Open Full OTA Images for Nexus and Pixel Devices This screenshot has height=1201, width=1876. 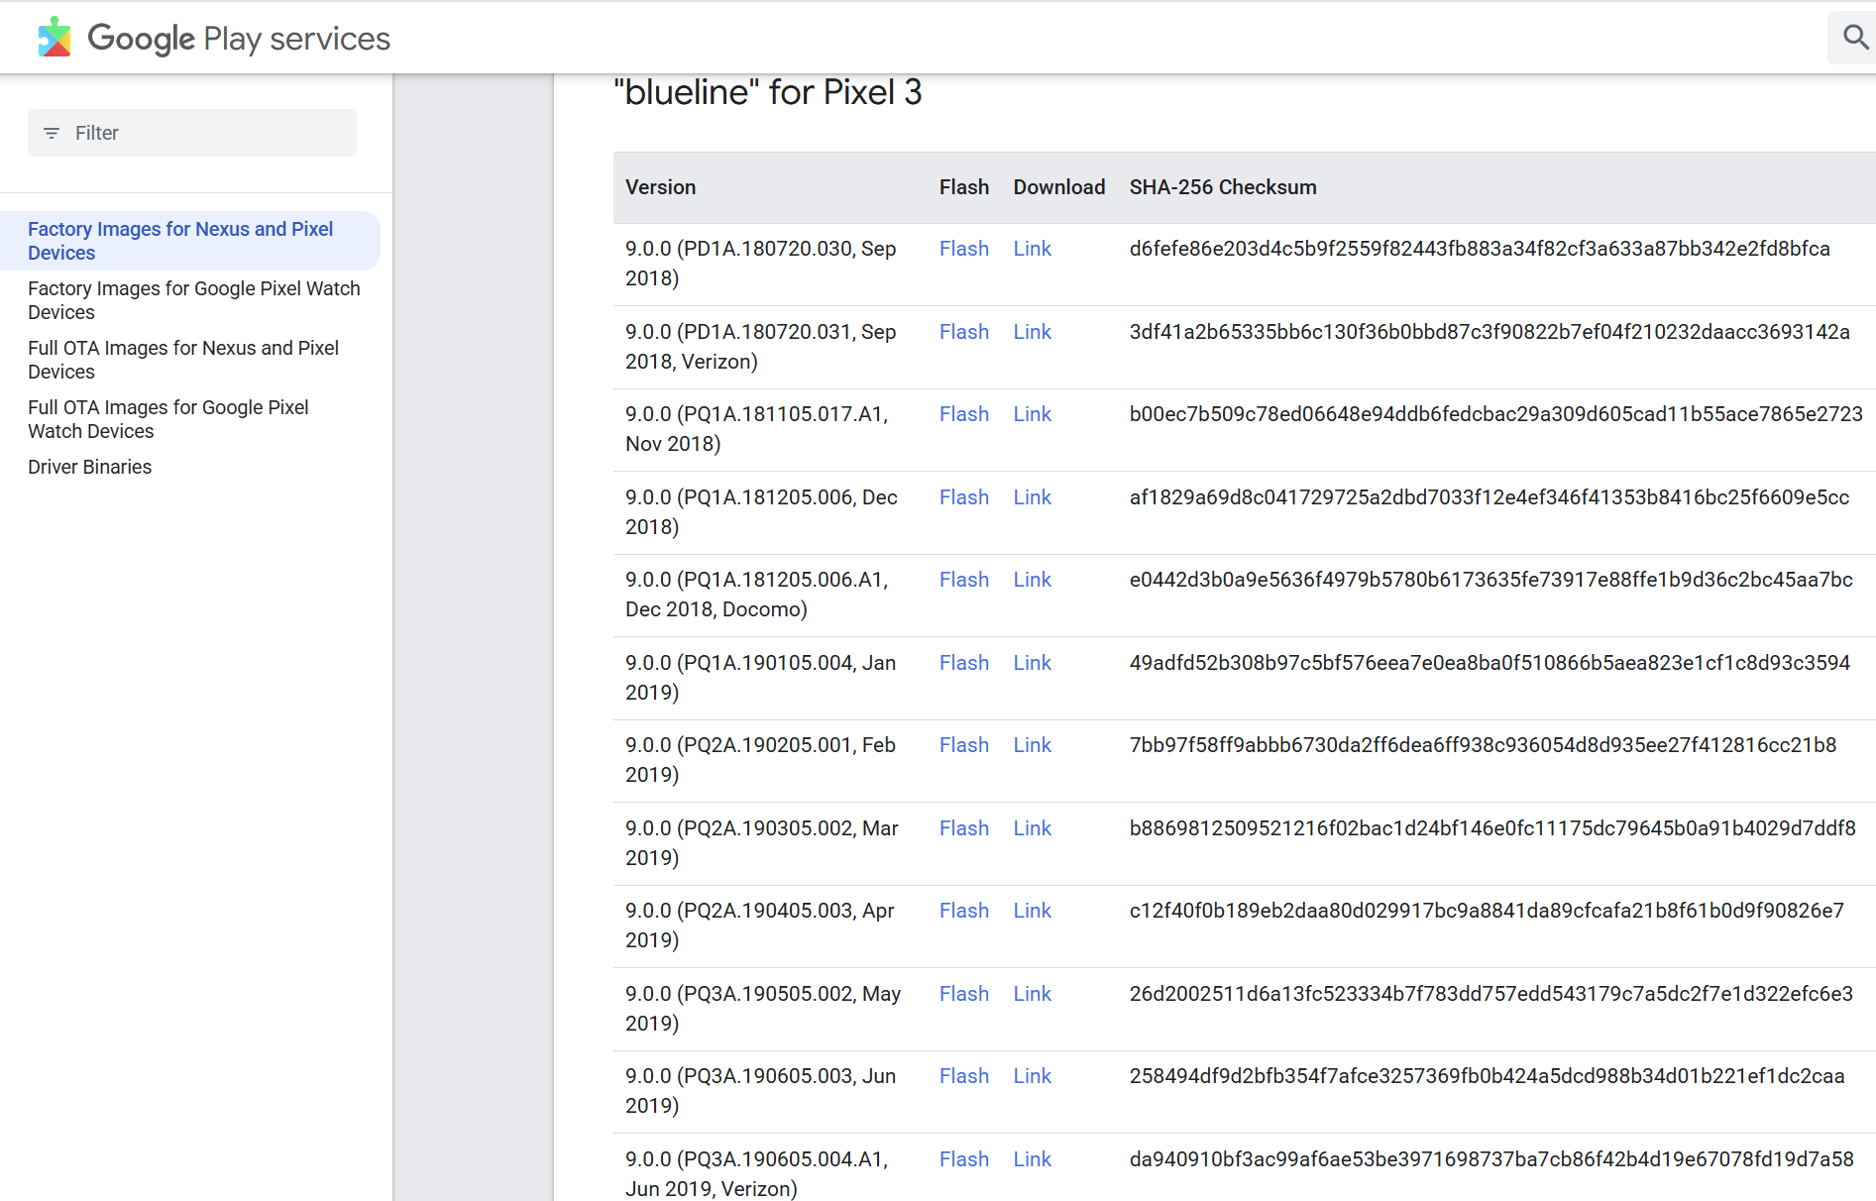pos(183,360)
